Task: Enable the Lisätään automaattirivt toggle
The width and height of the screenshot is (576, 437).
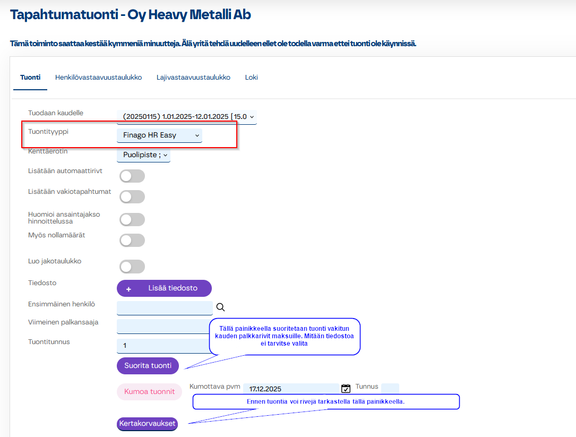Action: [132, 176]
